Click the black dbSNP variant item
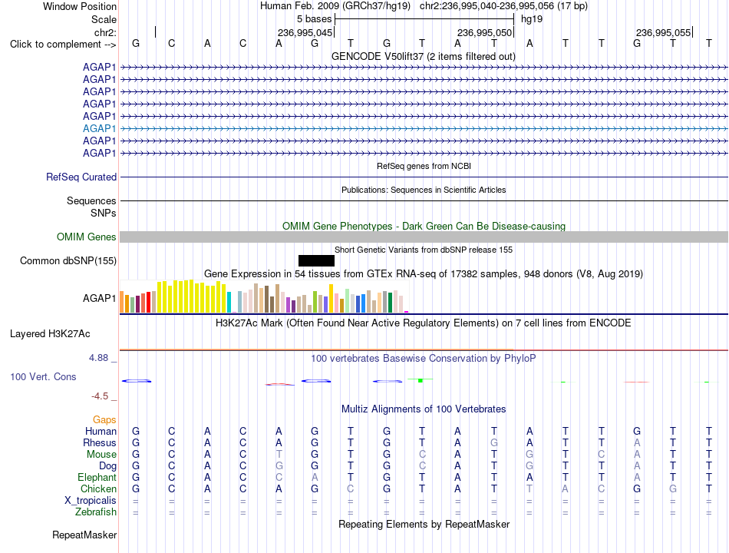 pyautogui.click(x=316, y=260)
